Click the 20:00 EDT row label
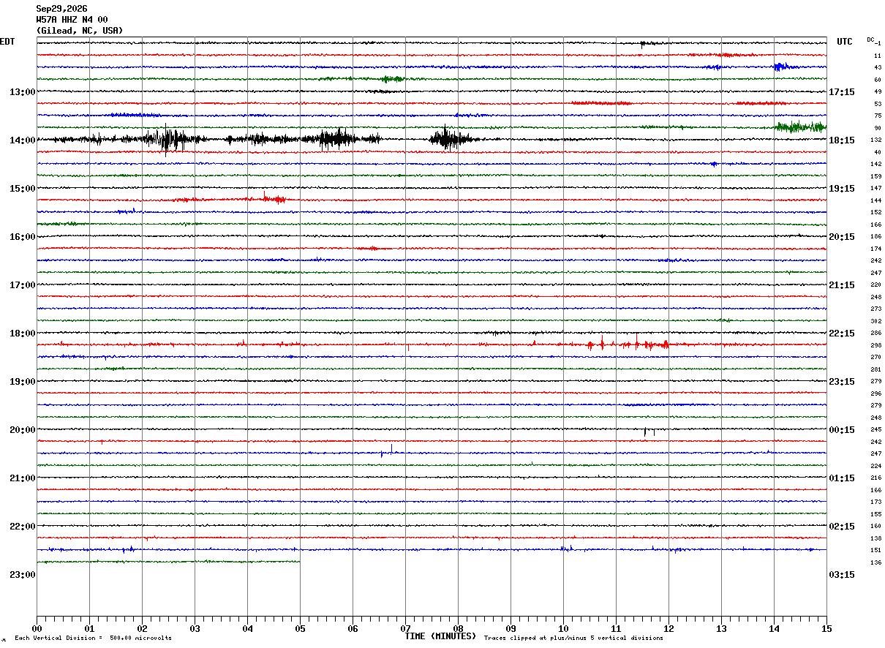 tap(23, 429)
